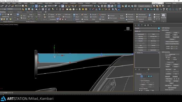
Task: Open the Modify tab in command panel
Action: (x=139, y=25)
